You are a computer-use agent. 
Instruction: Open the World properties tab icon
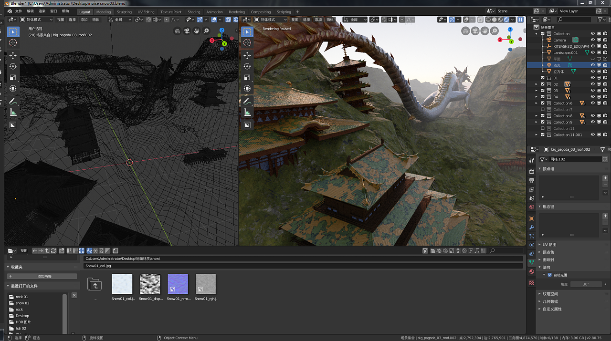pyautogui.click(x=532, y=207)
